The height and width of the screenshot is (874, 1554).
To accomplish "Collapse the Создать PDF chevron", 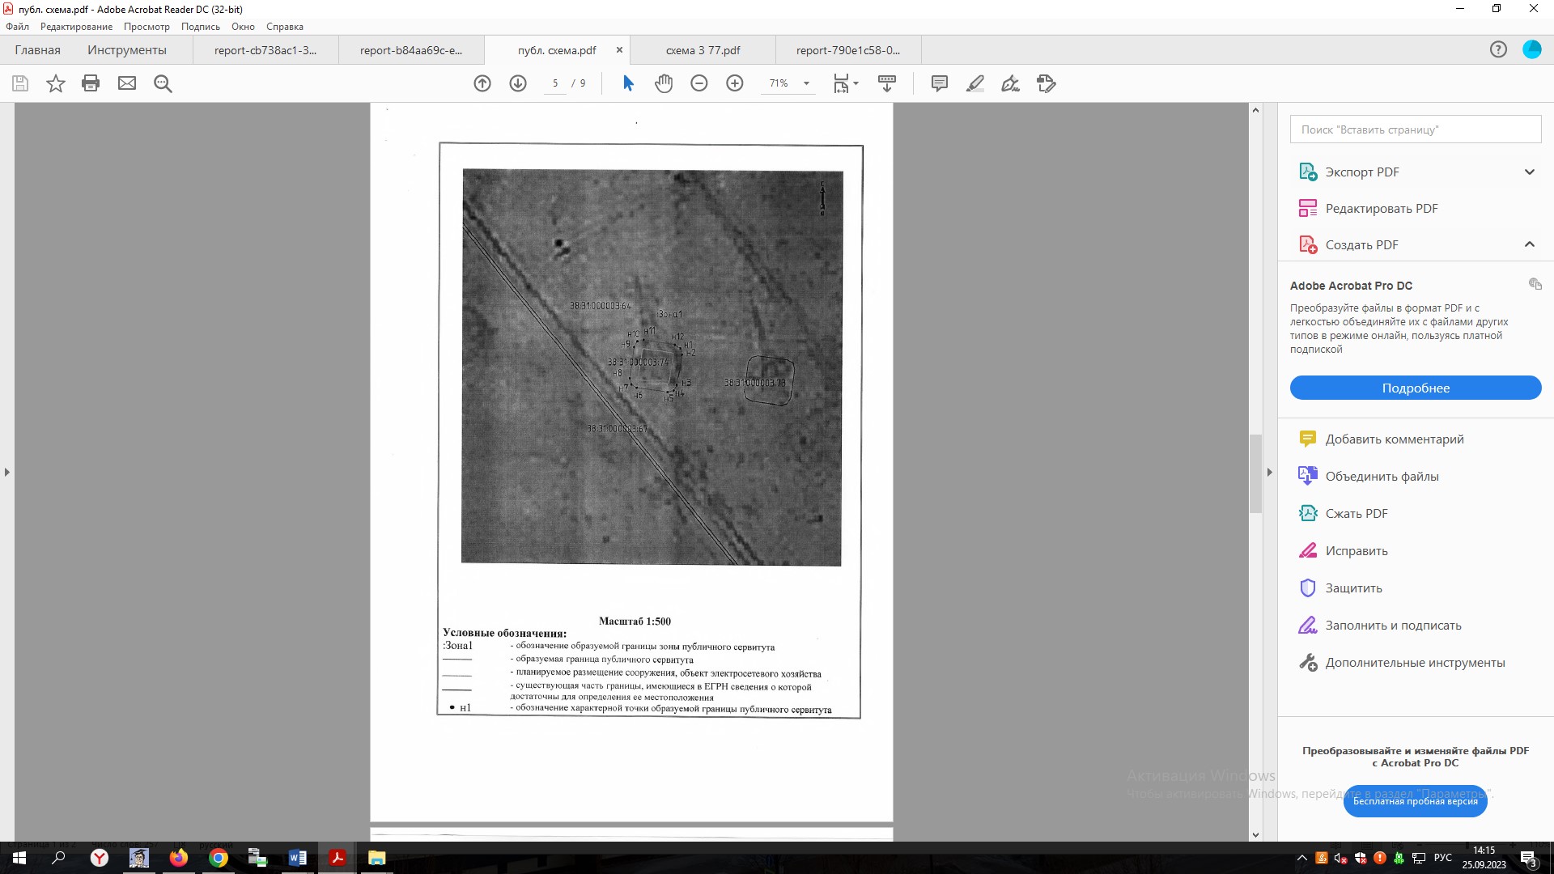I will [x=1530, y=244].
